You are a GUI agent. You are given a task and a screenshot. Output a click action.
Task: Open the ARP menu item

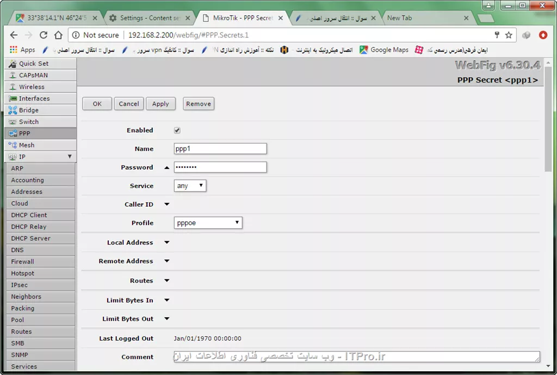[40, 168]
